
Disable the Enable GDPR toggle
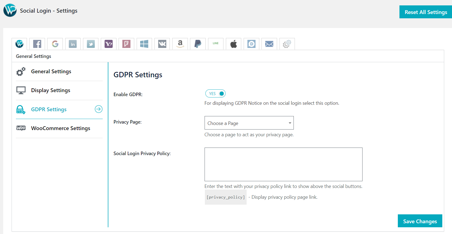pos(215,94)
